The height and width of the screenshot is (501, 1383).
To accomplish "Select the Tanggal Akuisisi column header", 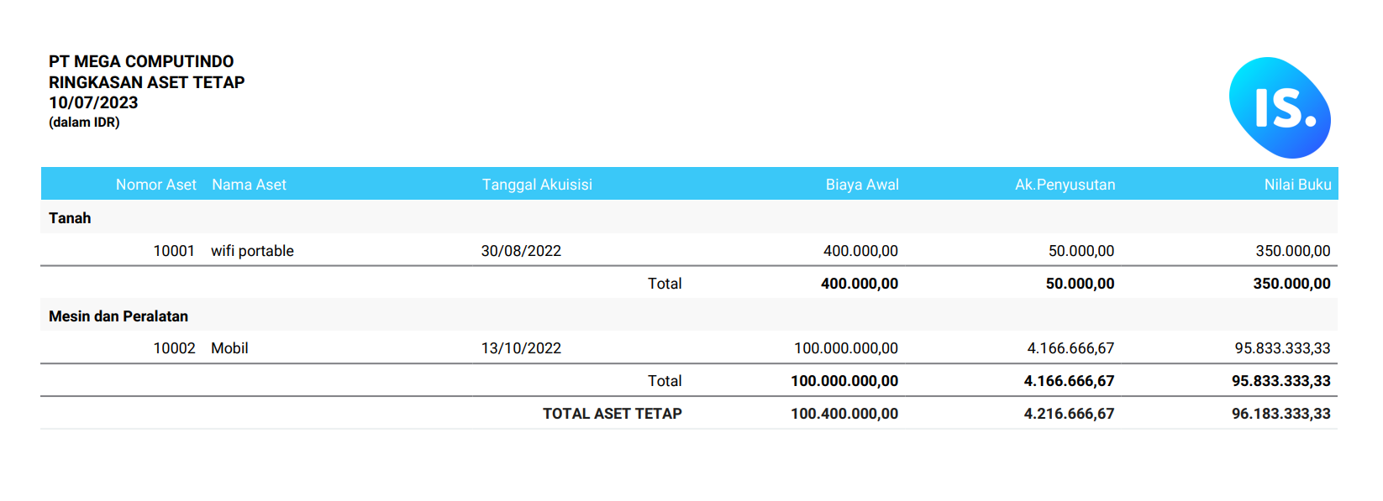I will click(536, 185).
